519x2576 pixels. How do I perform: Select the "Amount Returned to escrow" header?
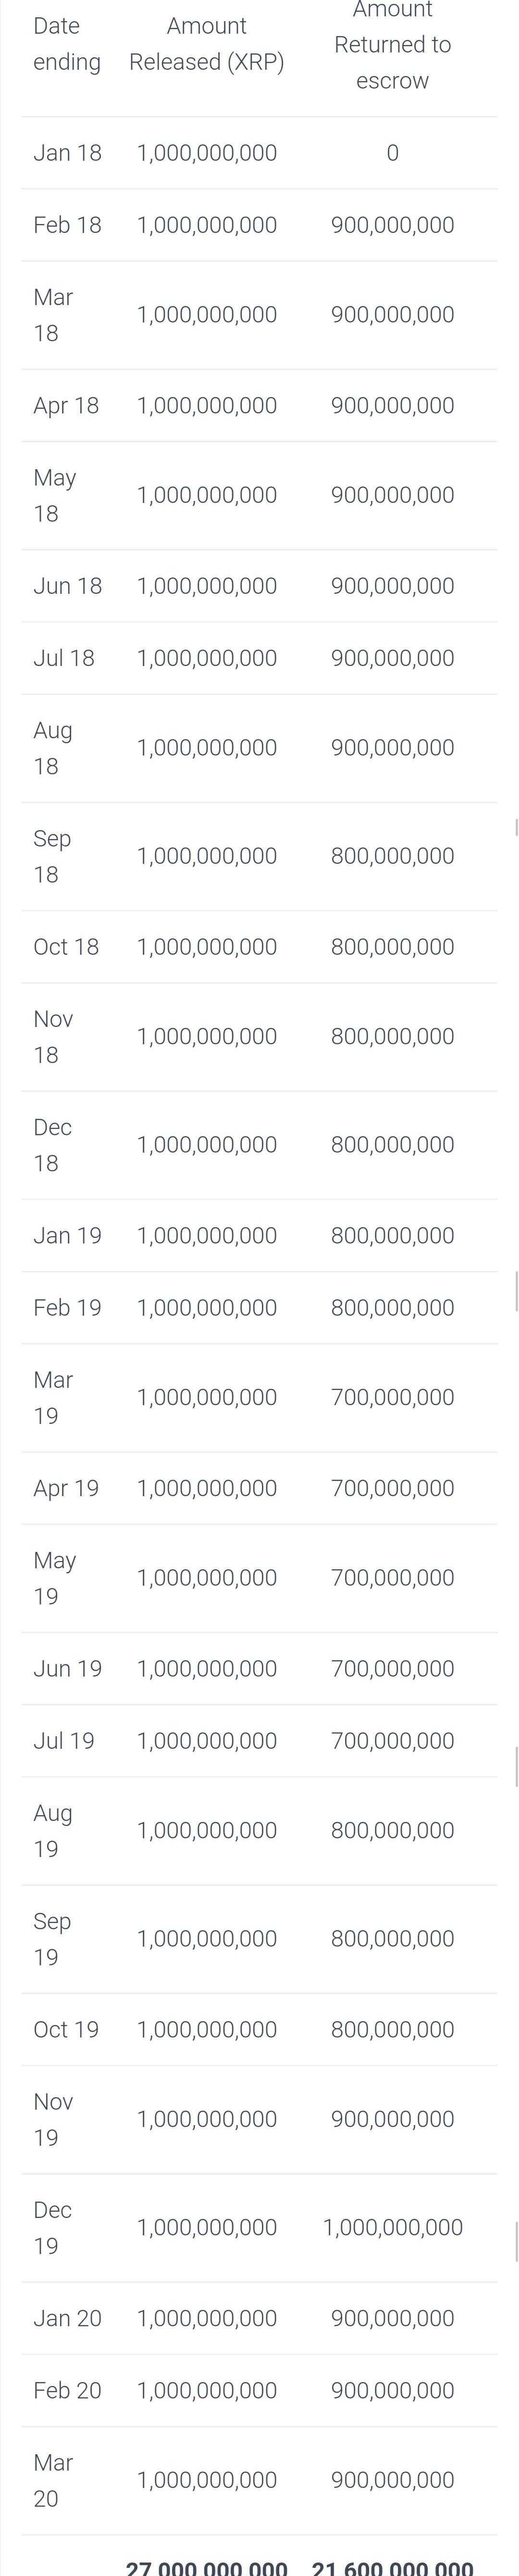tap(392, 45)
